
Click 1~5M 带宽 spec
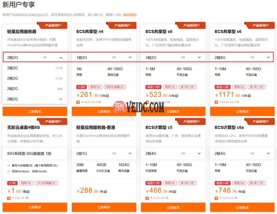150,72
